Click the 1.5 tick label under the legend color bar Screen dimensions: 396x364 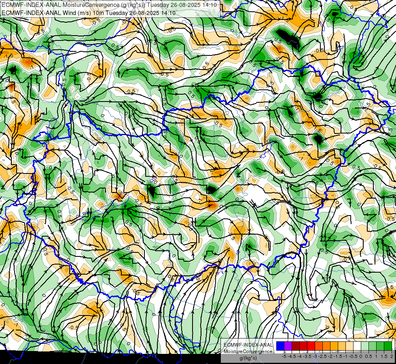[x=384, y=356]
